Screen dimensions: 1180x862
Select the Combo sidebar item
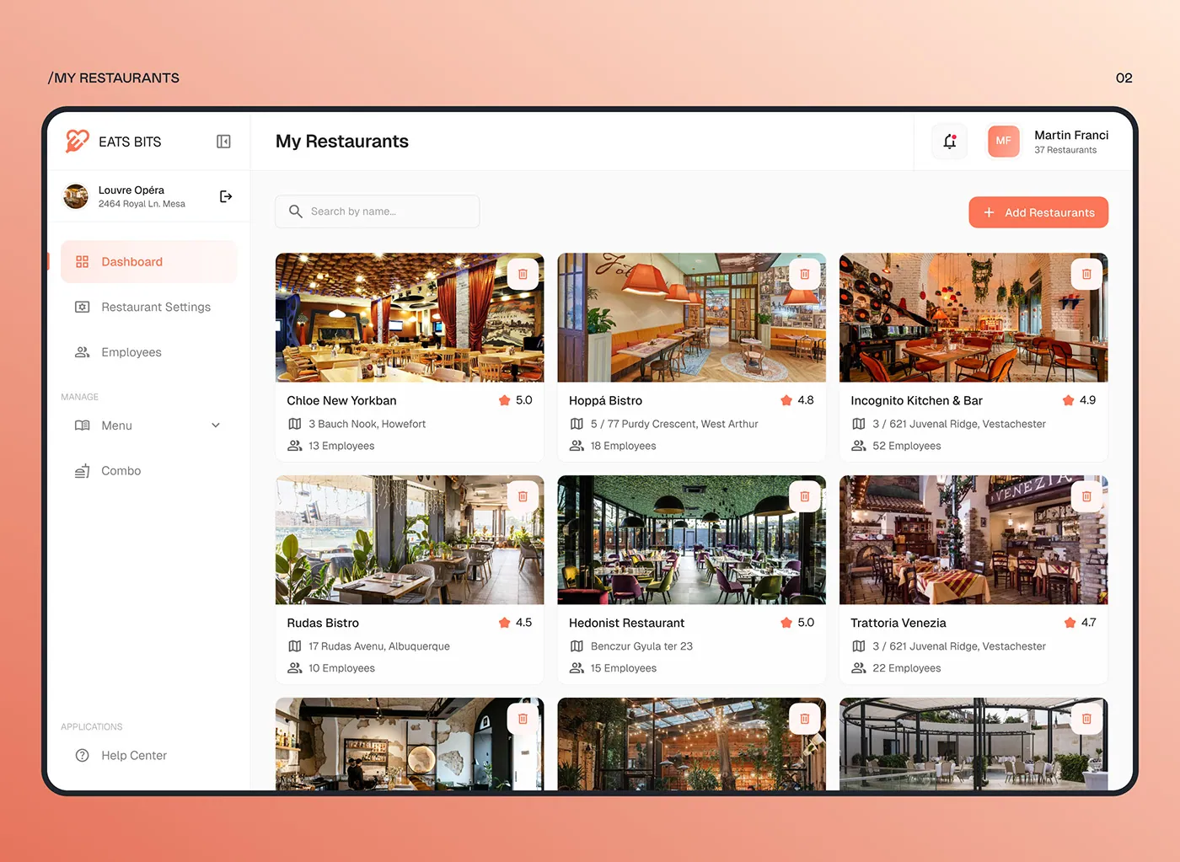point(121,471)
